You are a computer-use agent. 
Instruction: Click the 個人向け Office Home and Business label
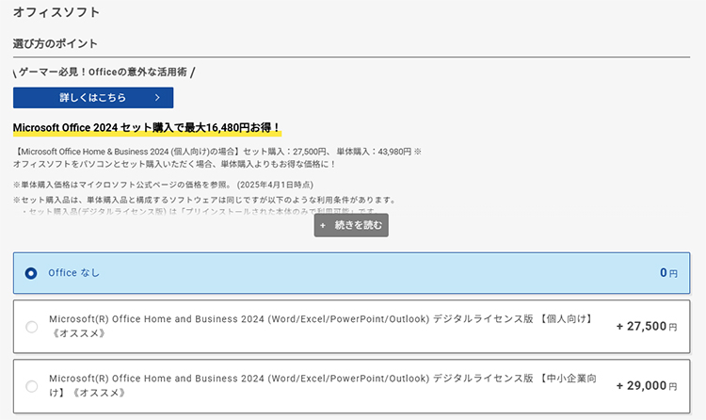(x=320, y=327)
